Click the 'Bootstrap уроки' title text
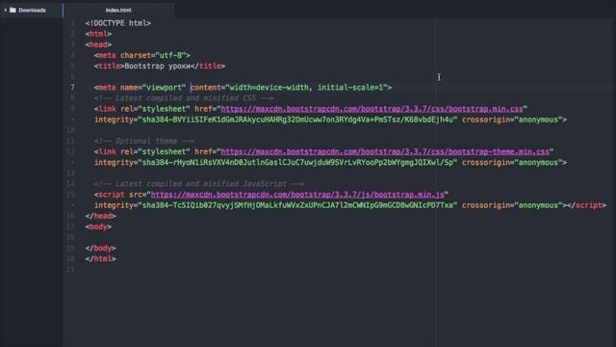Viewport: 616px width, 347px height. [x=158, y=67]
